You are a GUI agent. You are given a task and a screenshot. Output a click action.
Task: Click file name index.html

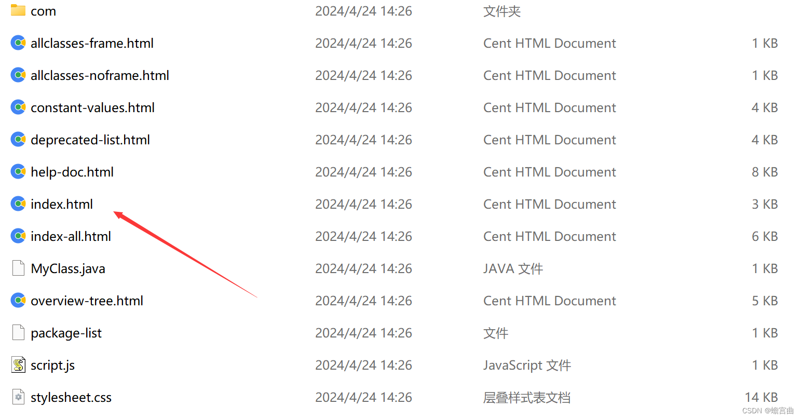click(x=62, y=204)
